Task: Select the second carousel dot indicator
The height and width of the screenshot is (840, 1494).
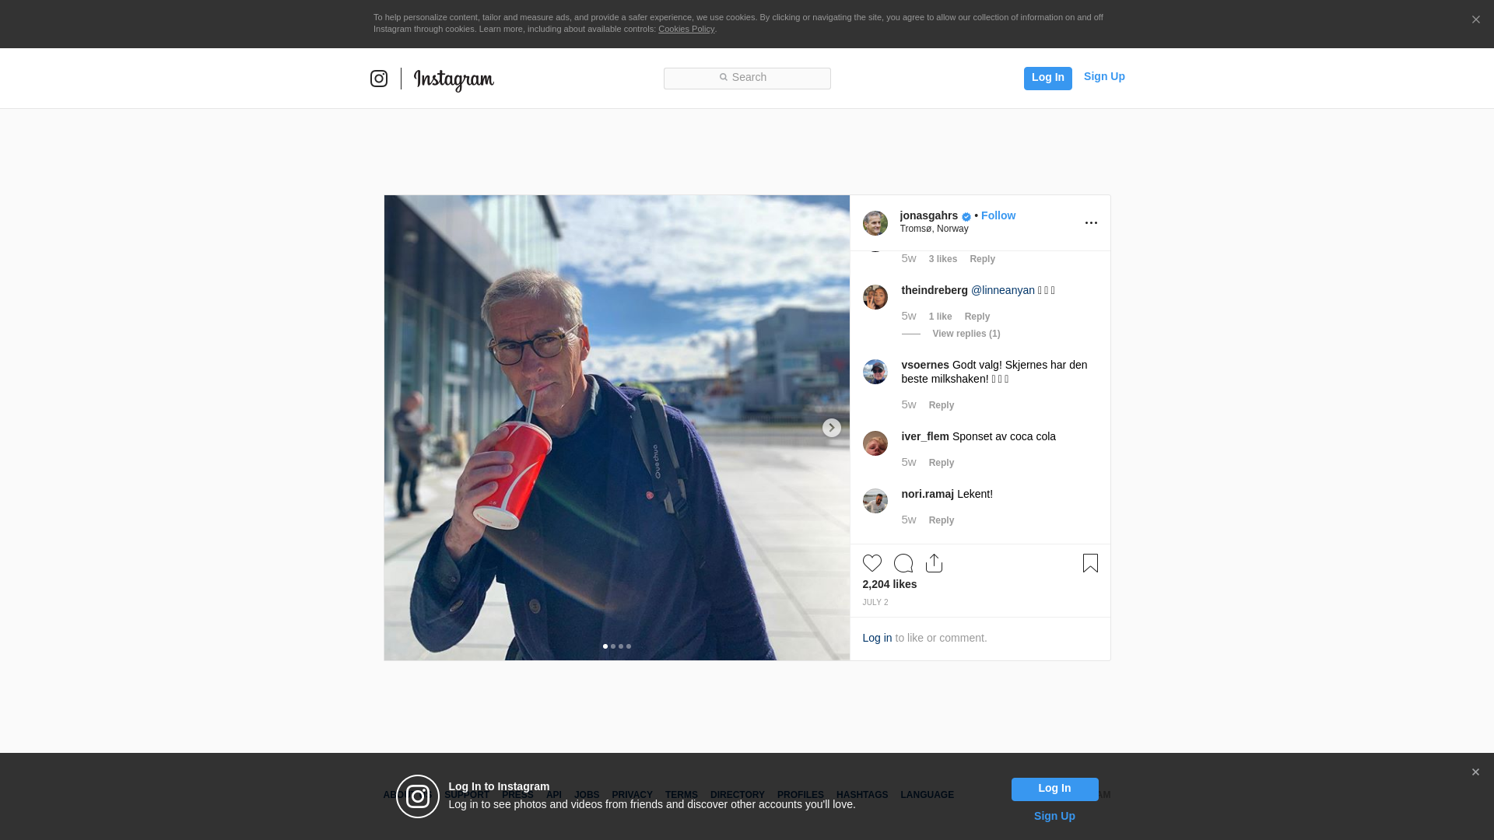Action: coord(613,646)
